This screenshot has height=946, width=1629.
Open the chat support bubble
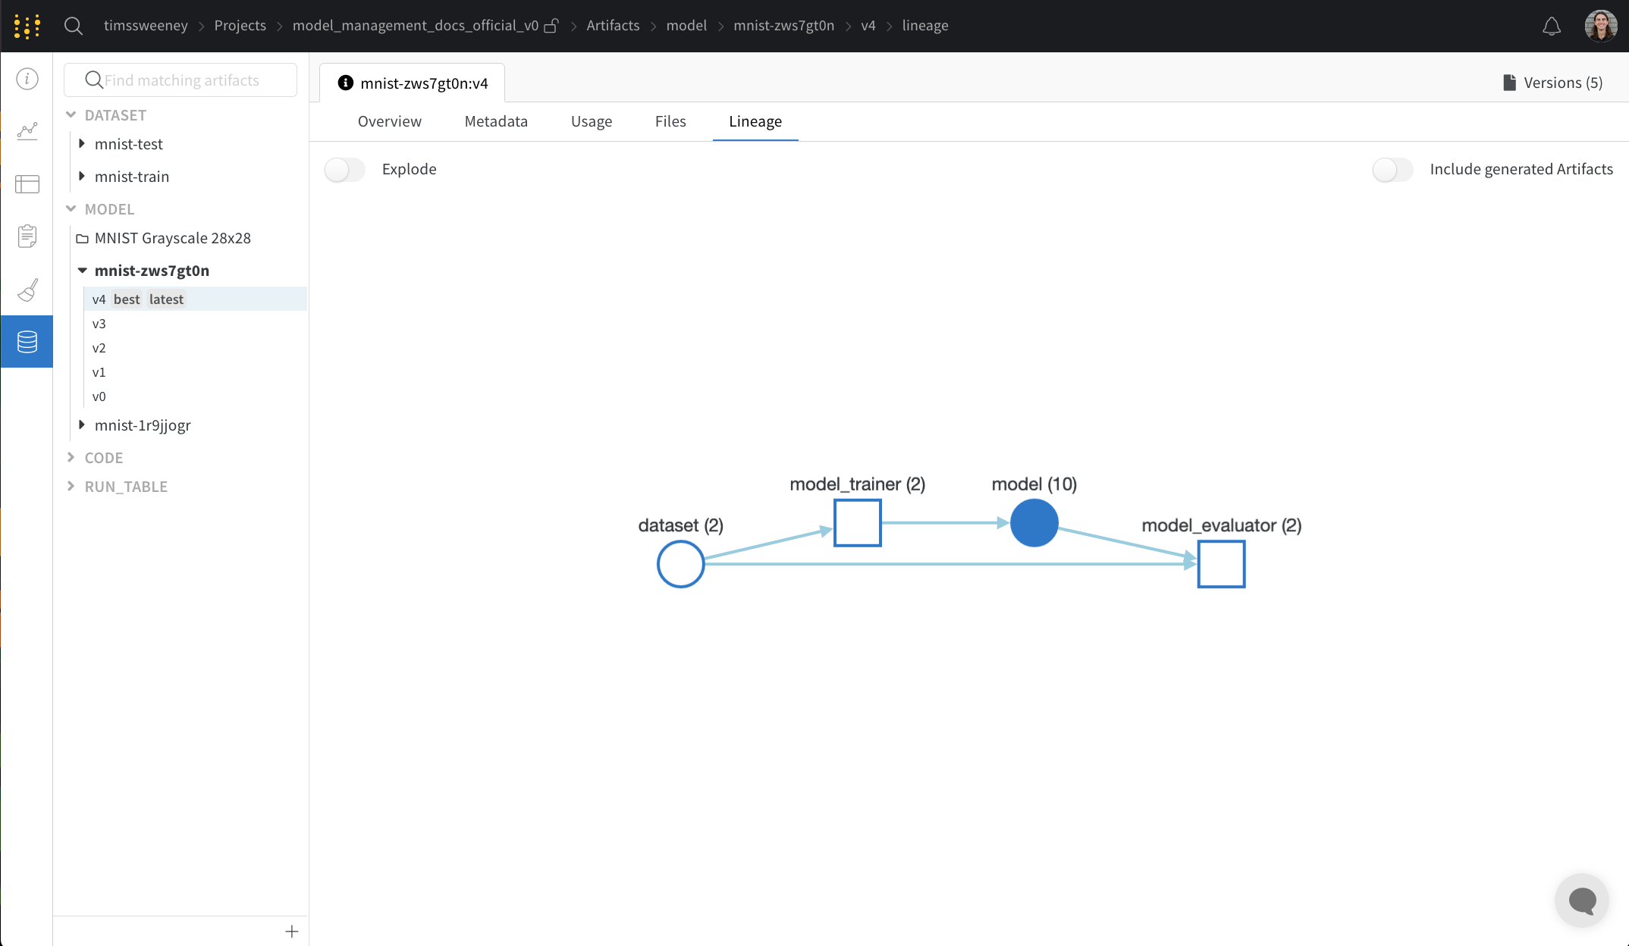tap(1582, 901)
